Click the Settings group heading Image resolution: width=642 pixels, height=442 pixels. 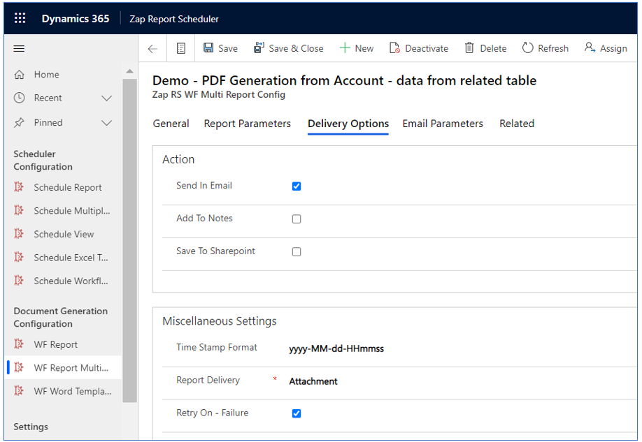pyautogui.click(x=31, y=427)
